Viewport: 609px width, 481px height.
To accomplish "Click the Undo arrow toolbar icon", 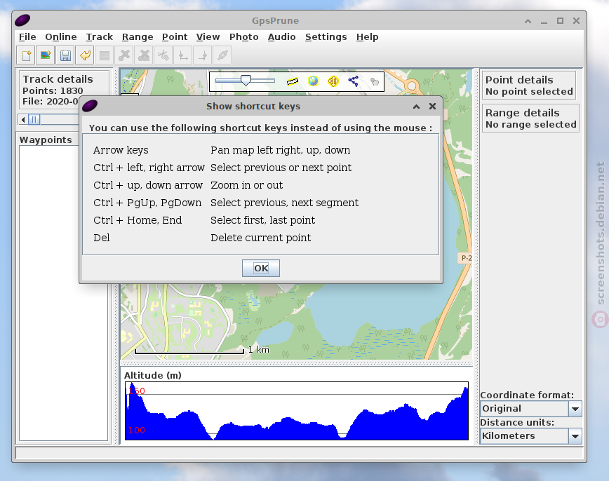I will click(x=85, y=55).
